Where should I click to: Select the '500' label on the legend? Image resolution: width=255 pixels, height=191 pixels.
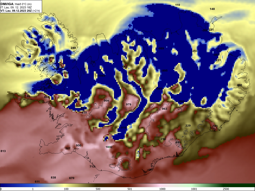click(98, 189)
